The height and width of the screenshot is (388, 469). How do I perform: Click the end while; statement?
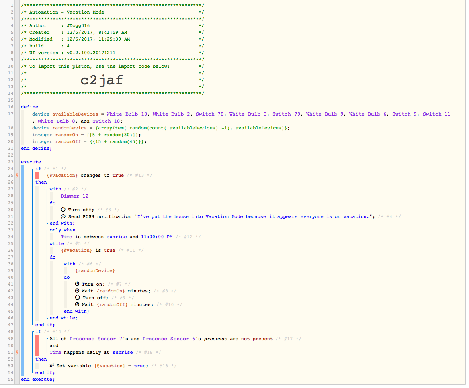point(64,318)
